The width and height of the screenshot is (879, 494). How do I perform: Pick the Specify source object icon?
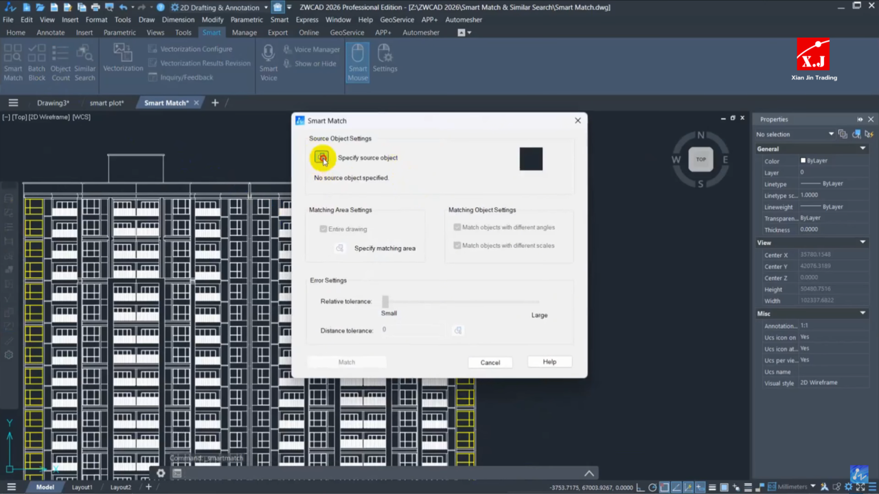point(321,158)
